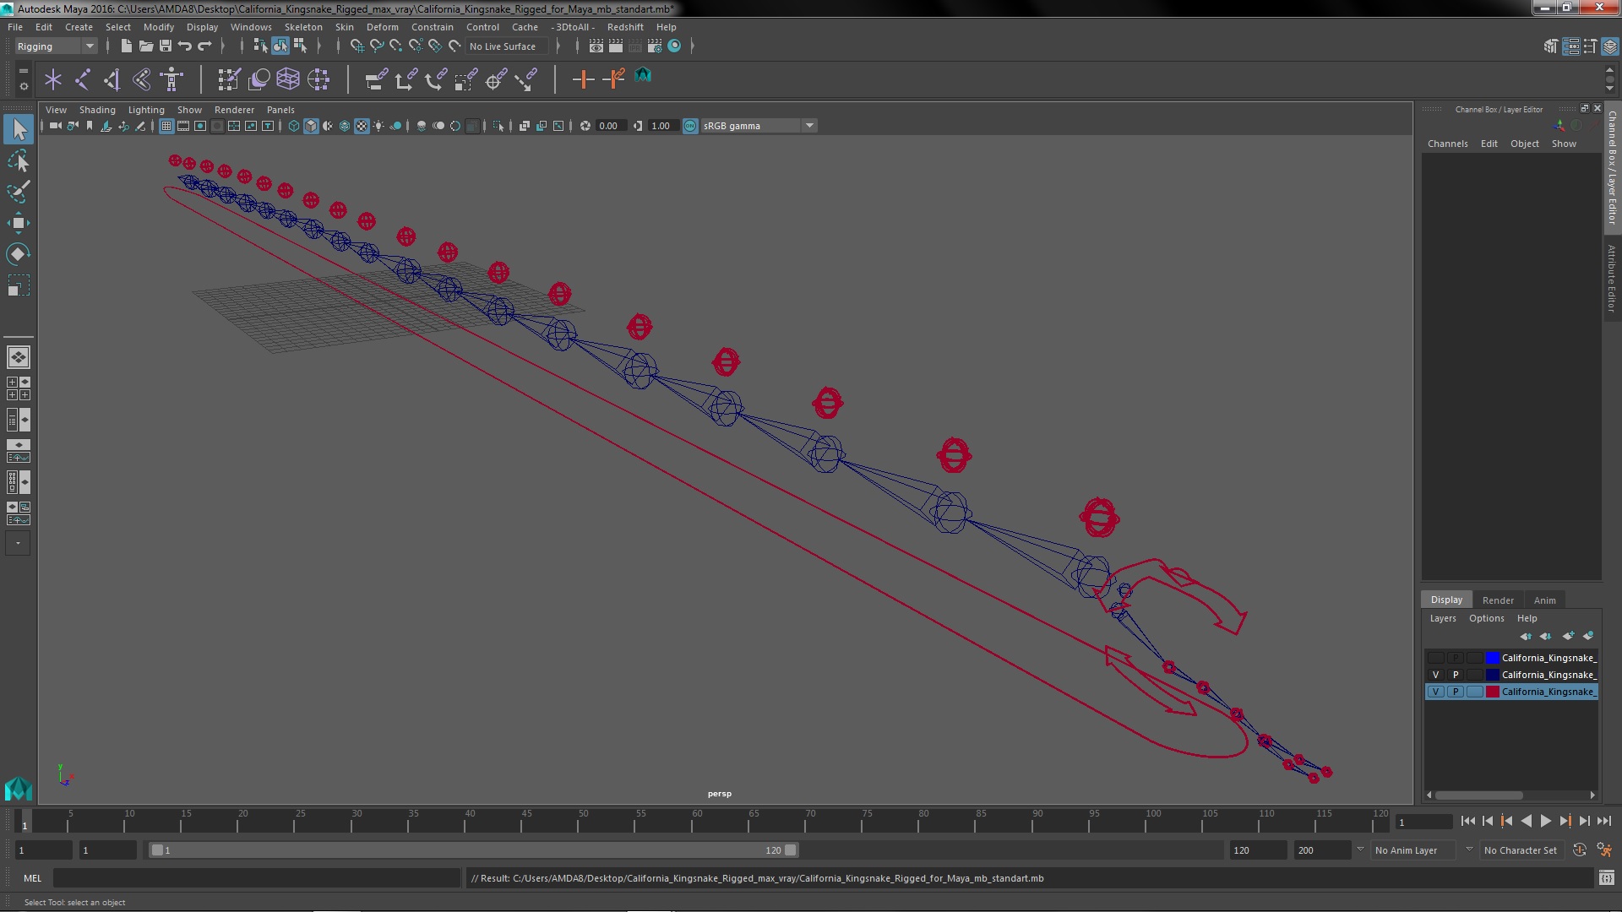Viewport: 1622px width, 912px height.
Task: Toggle playback P of dark blue Kingsnake layer
Action: tap(1456, 675)
